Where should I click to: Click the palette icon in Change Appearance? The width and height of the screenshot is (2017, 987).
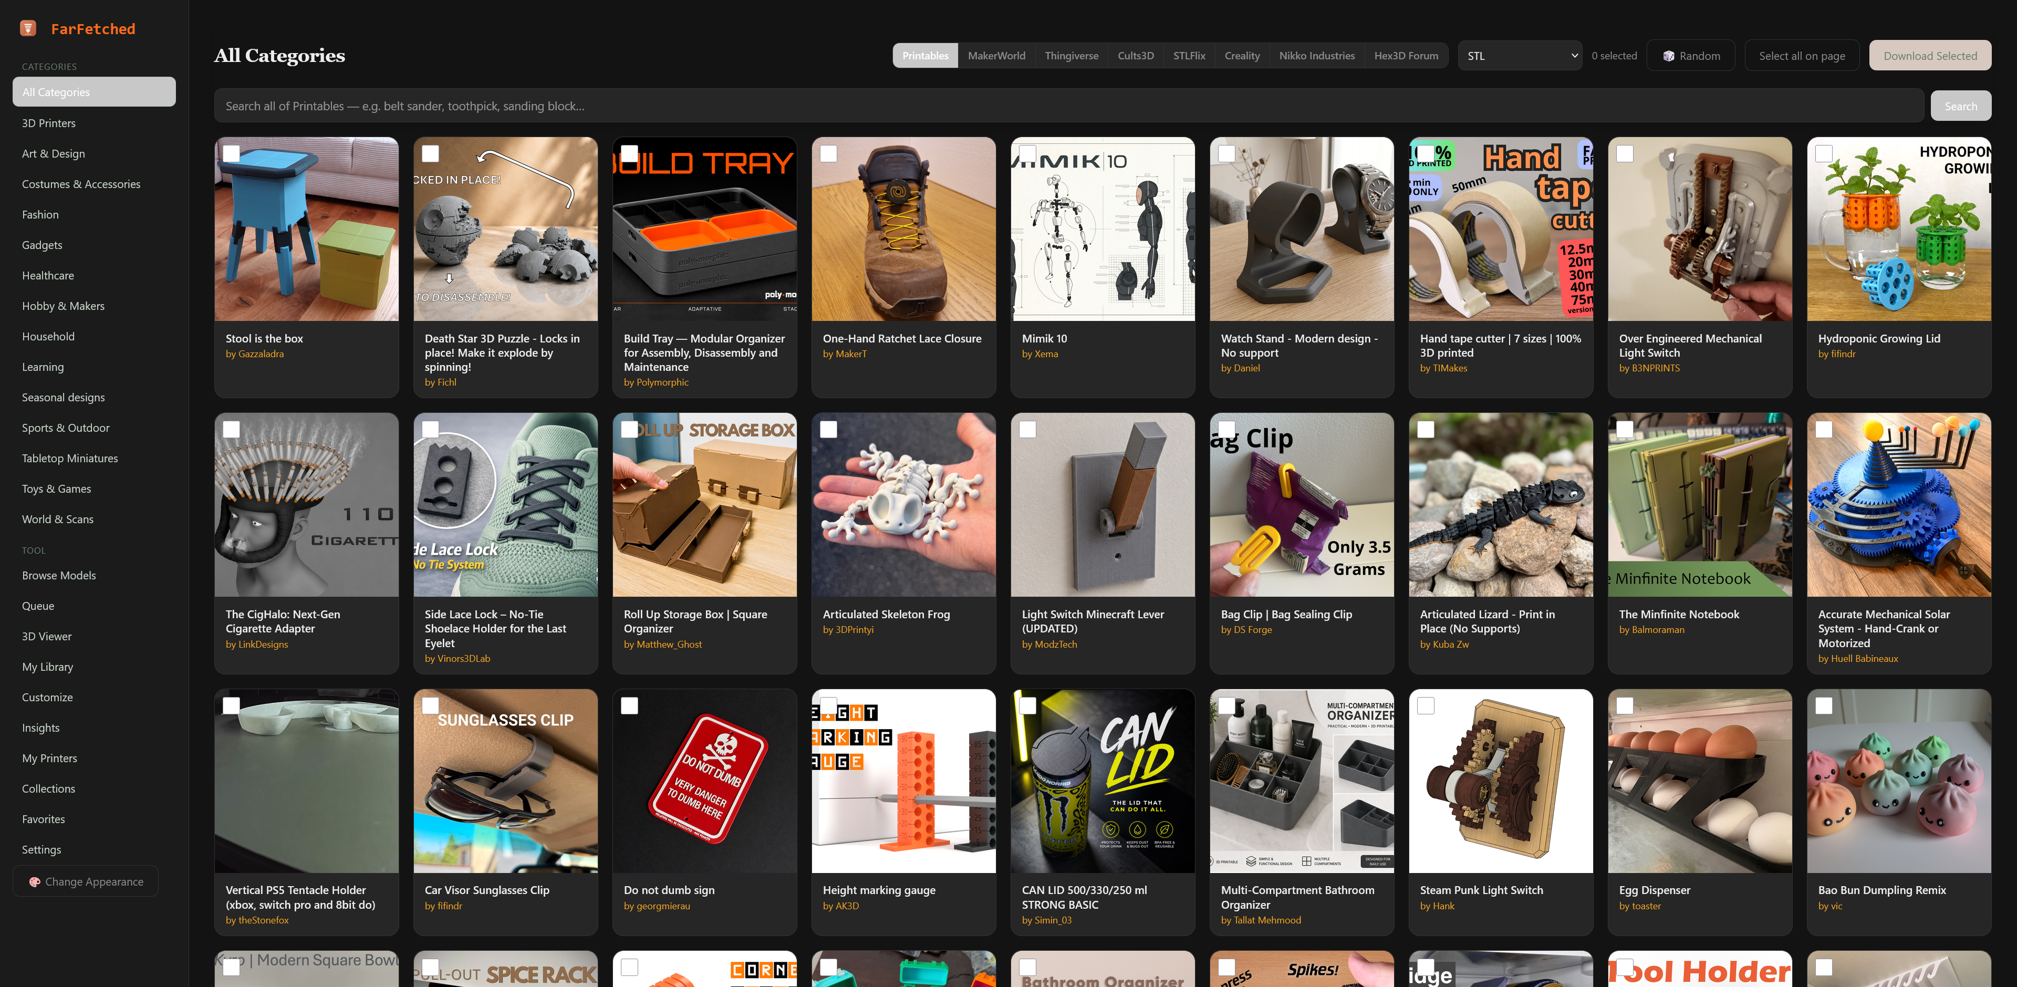tap(35, 881)
